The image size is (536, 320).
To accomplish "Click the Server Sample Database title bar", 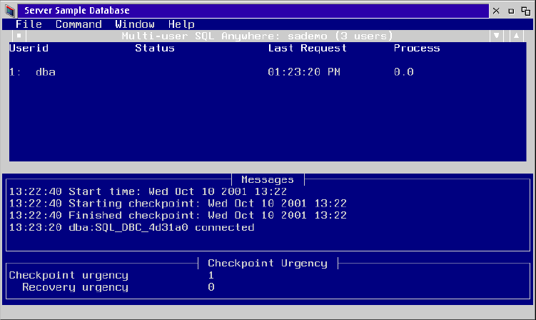I will (x=253, y=11).
